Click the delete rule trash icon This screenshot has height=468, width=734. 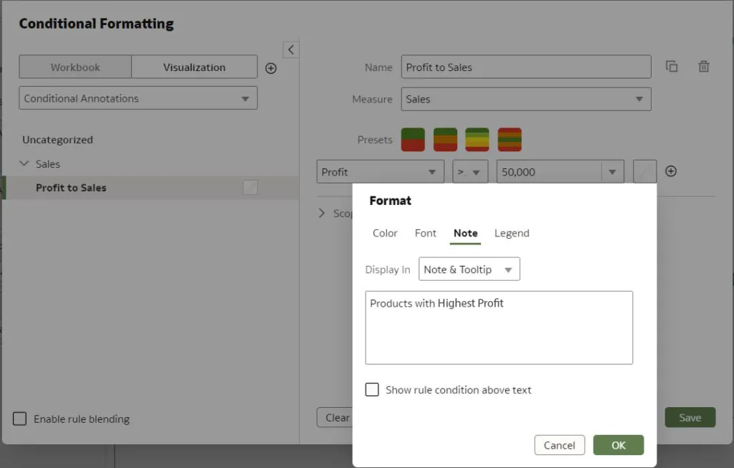[x=704, y=67]
